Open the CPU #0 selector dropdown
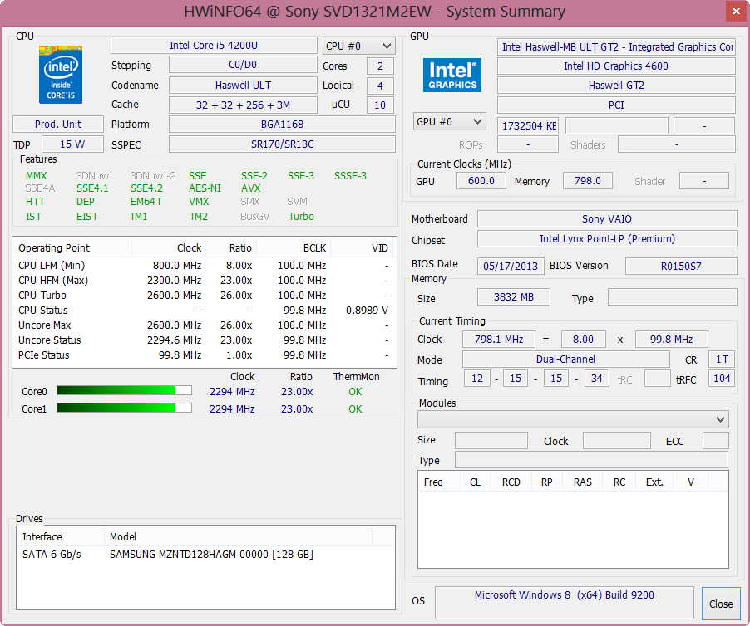This screenshot has height=626, width=750. coord(358,46)
